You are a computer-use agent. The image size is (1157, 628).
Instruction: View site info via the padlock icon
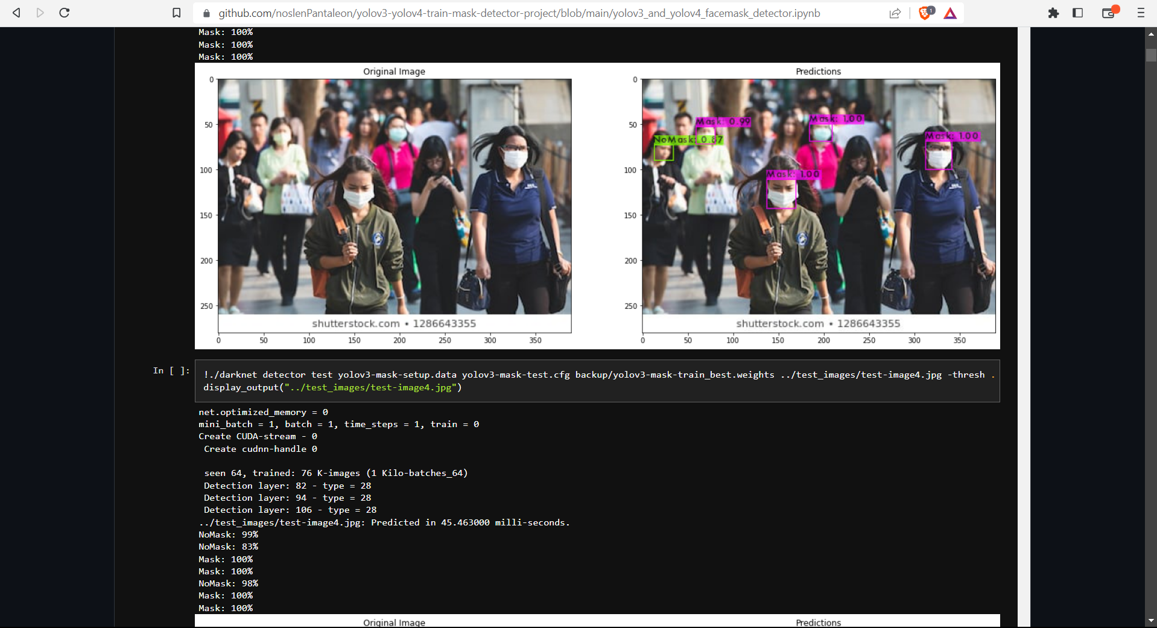[206, 13]
